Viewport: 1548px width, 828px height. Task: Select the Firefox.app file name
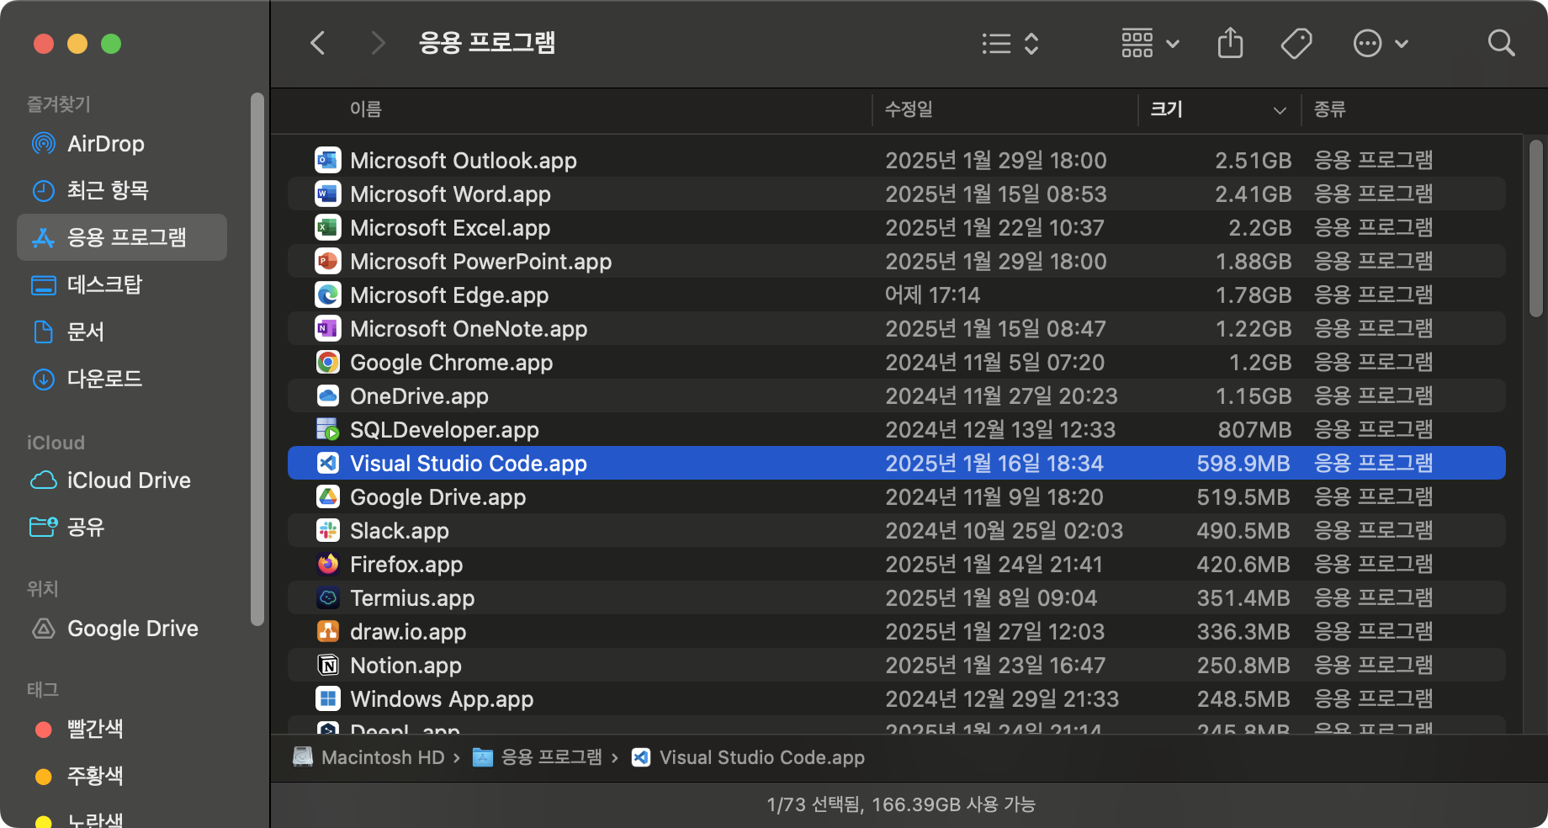click(406, 565)
